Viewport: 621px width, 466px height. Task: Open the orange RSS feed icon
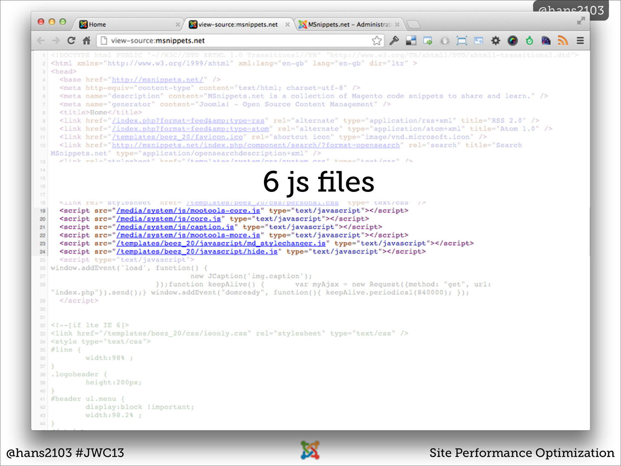[563, 40]
